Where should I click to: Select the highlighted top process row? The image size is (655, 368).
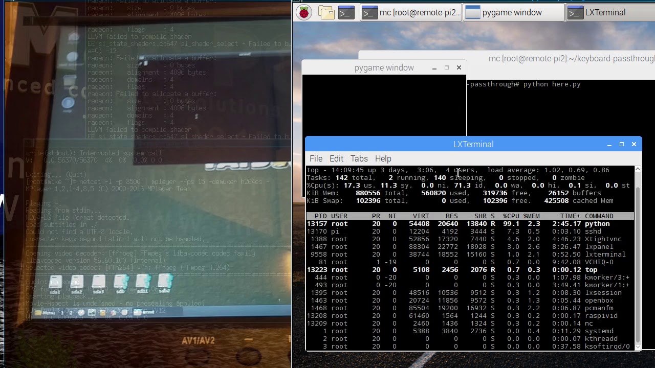(470, 269)
